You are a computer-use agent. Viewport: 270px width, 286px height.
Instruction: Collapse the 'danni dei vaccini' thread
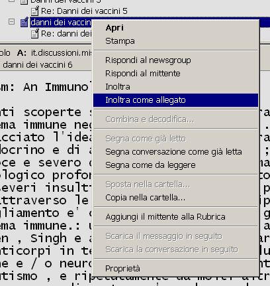(x=11, y=22)
